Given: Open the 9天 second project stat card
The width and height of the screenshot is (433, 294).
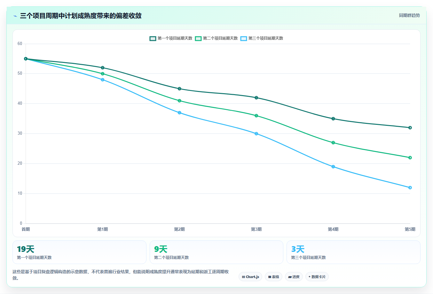Looking at the screenshot, I should (216, 252).
